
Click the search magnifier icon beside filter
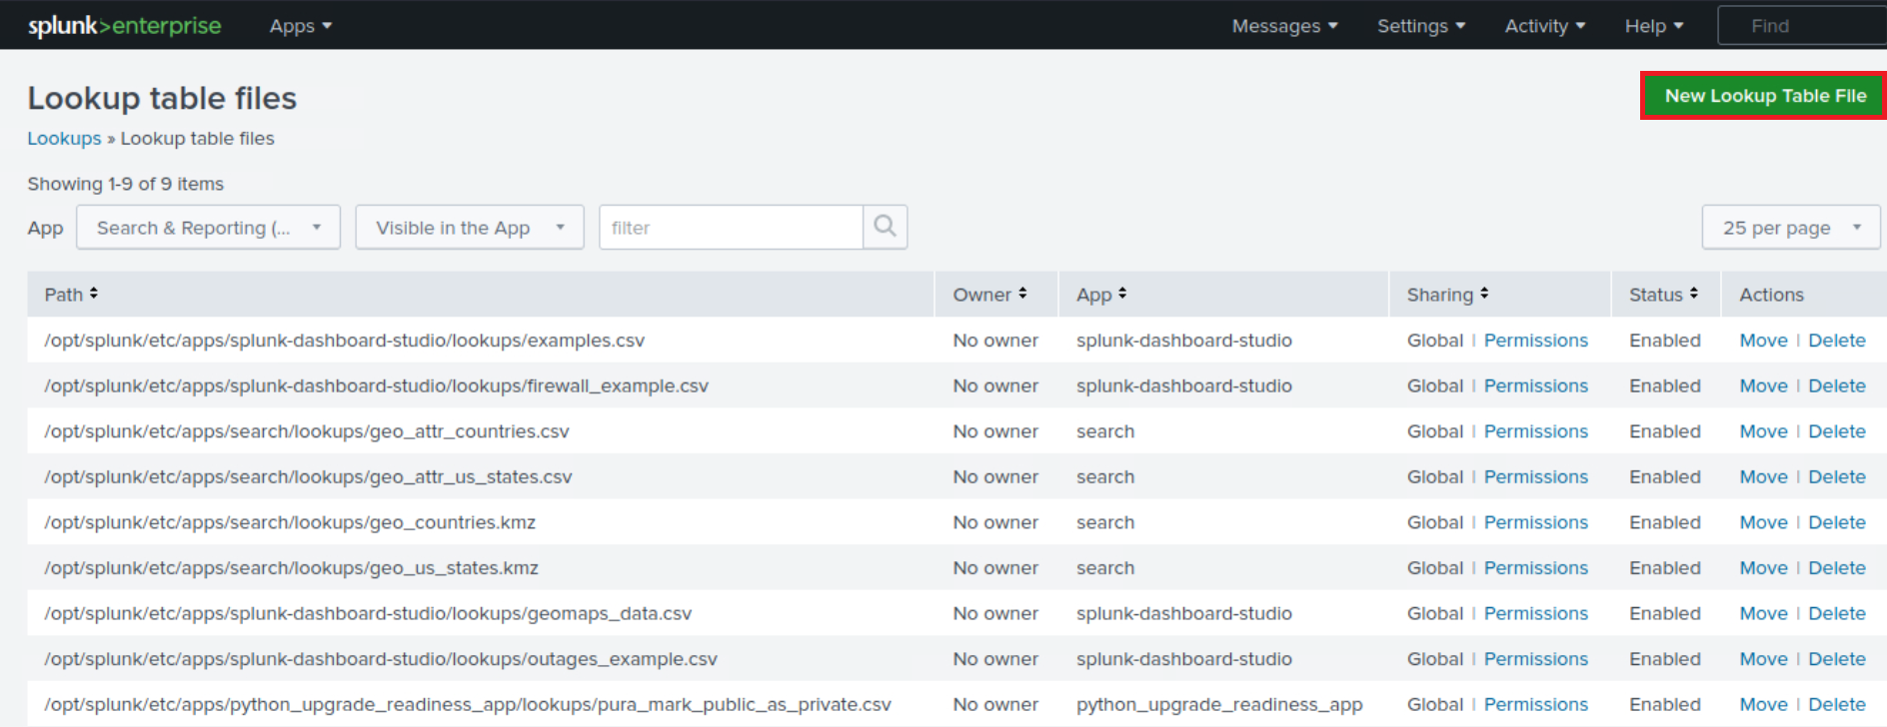pos(885,227)
